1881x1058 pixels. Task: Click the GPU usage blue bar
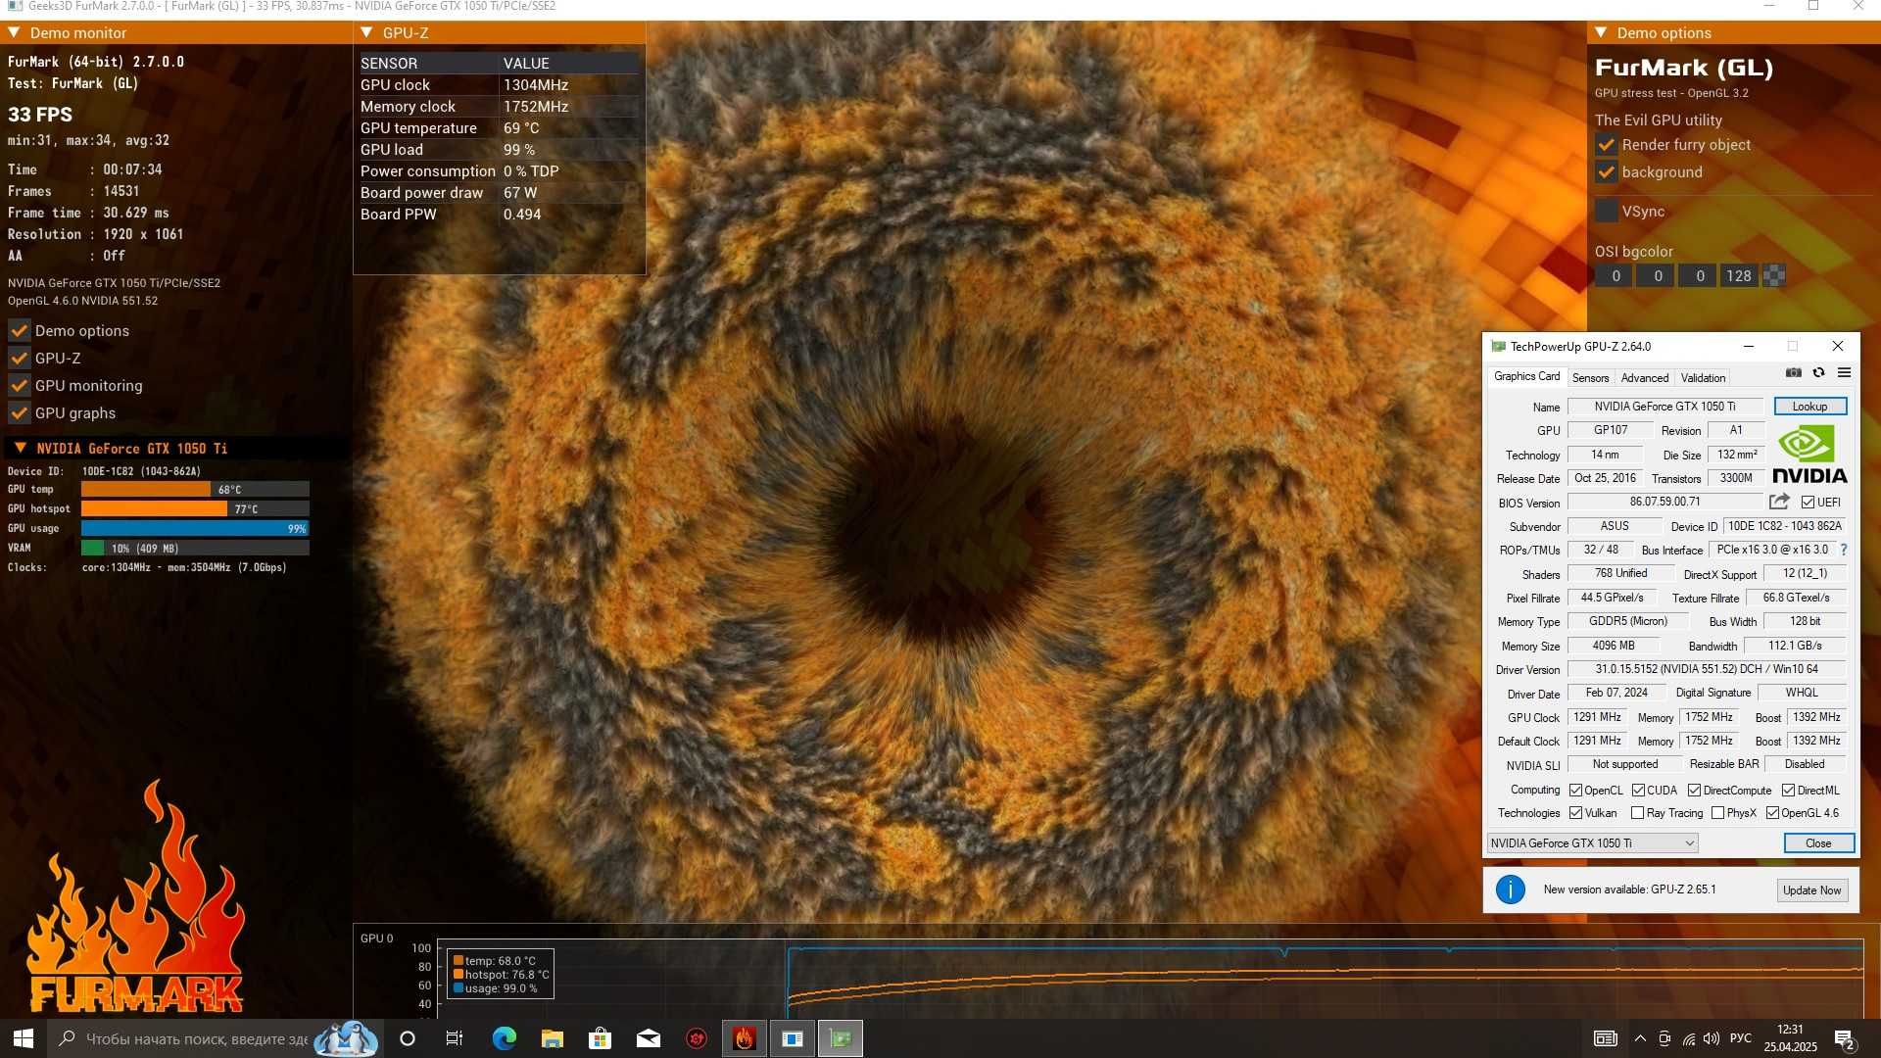[195, 528]
